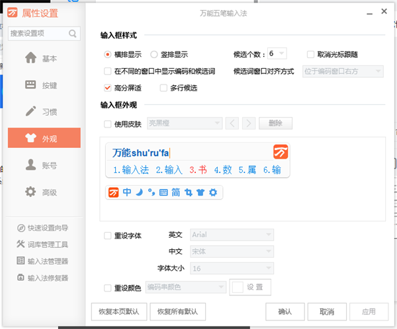Check 在不同的窗口中显示编码和候选词
The height and width of the screenshot is (329, 397).
click(108, 71)
